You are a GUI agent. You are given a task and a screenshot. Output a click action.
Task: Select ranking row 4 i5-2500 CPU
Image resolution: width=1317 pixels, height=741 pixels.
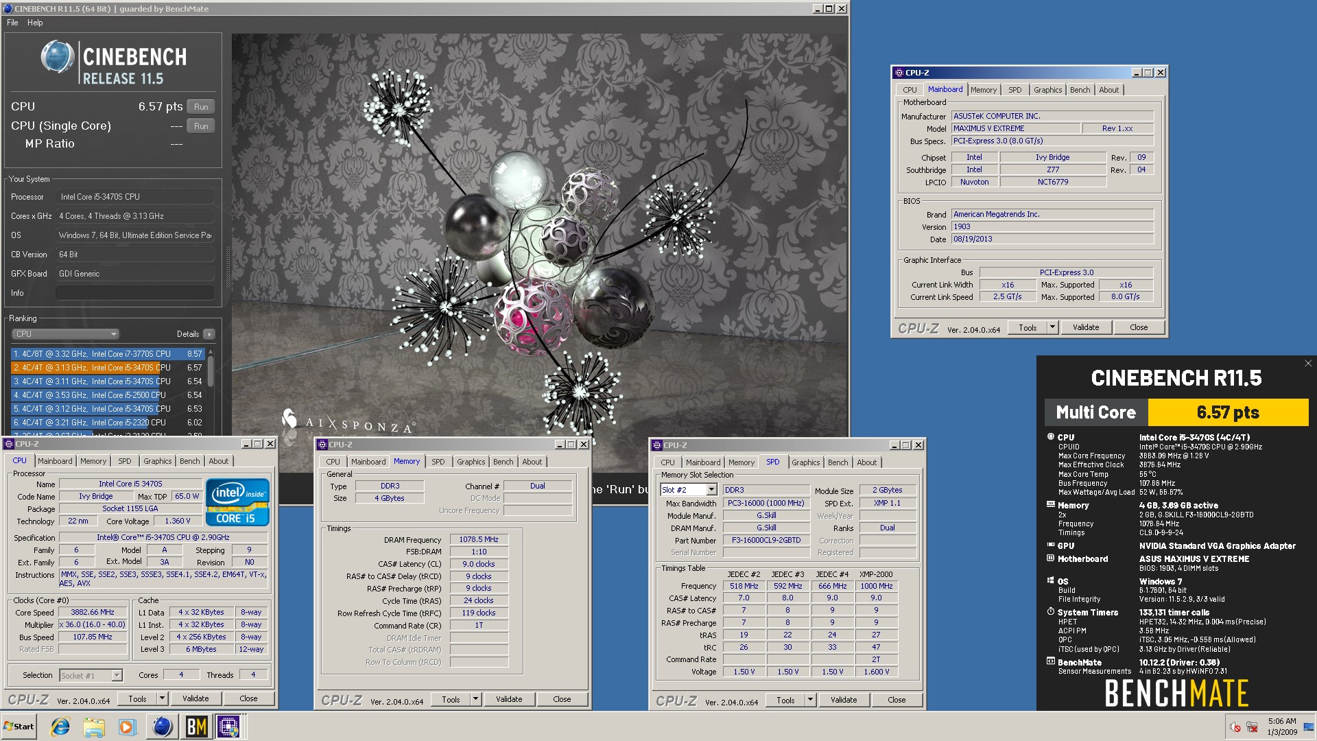coord(108,395)
